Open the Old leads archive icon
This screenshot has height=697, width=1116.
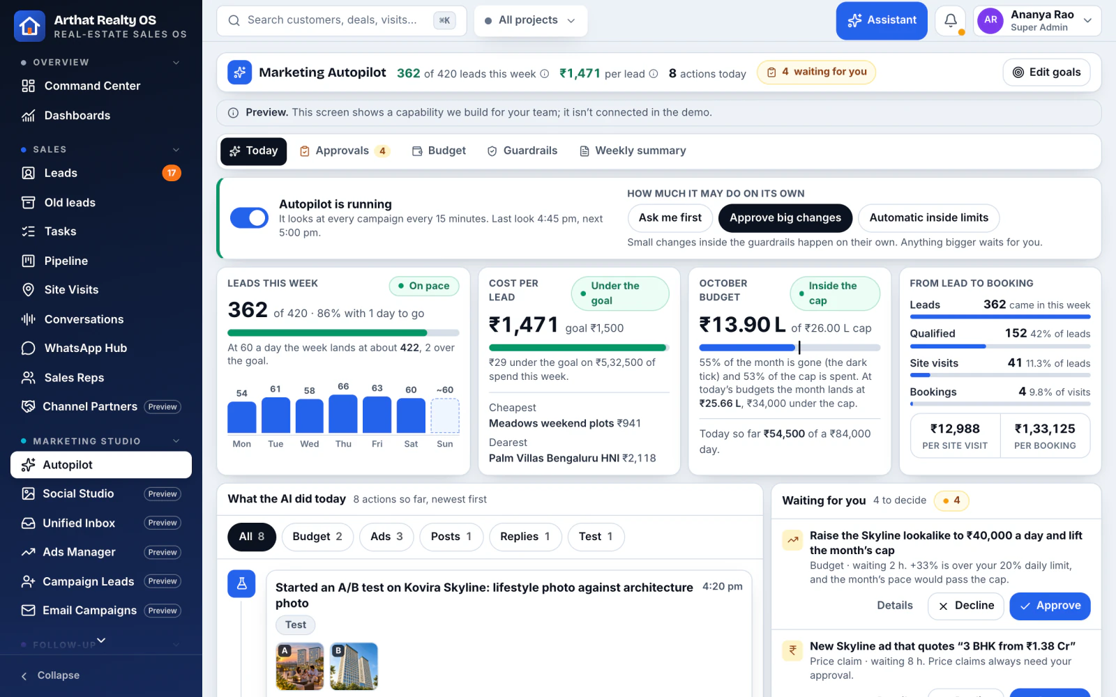tap(28, 202)
